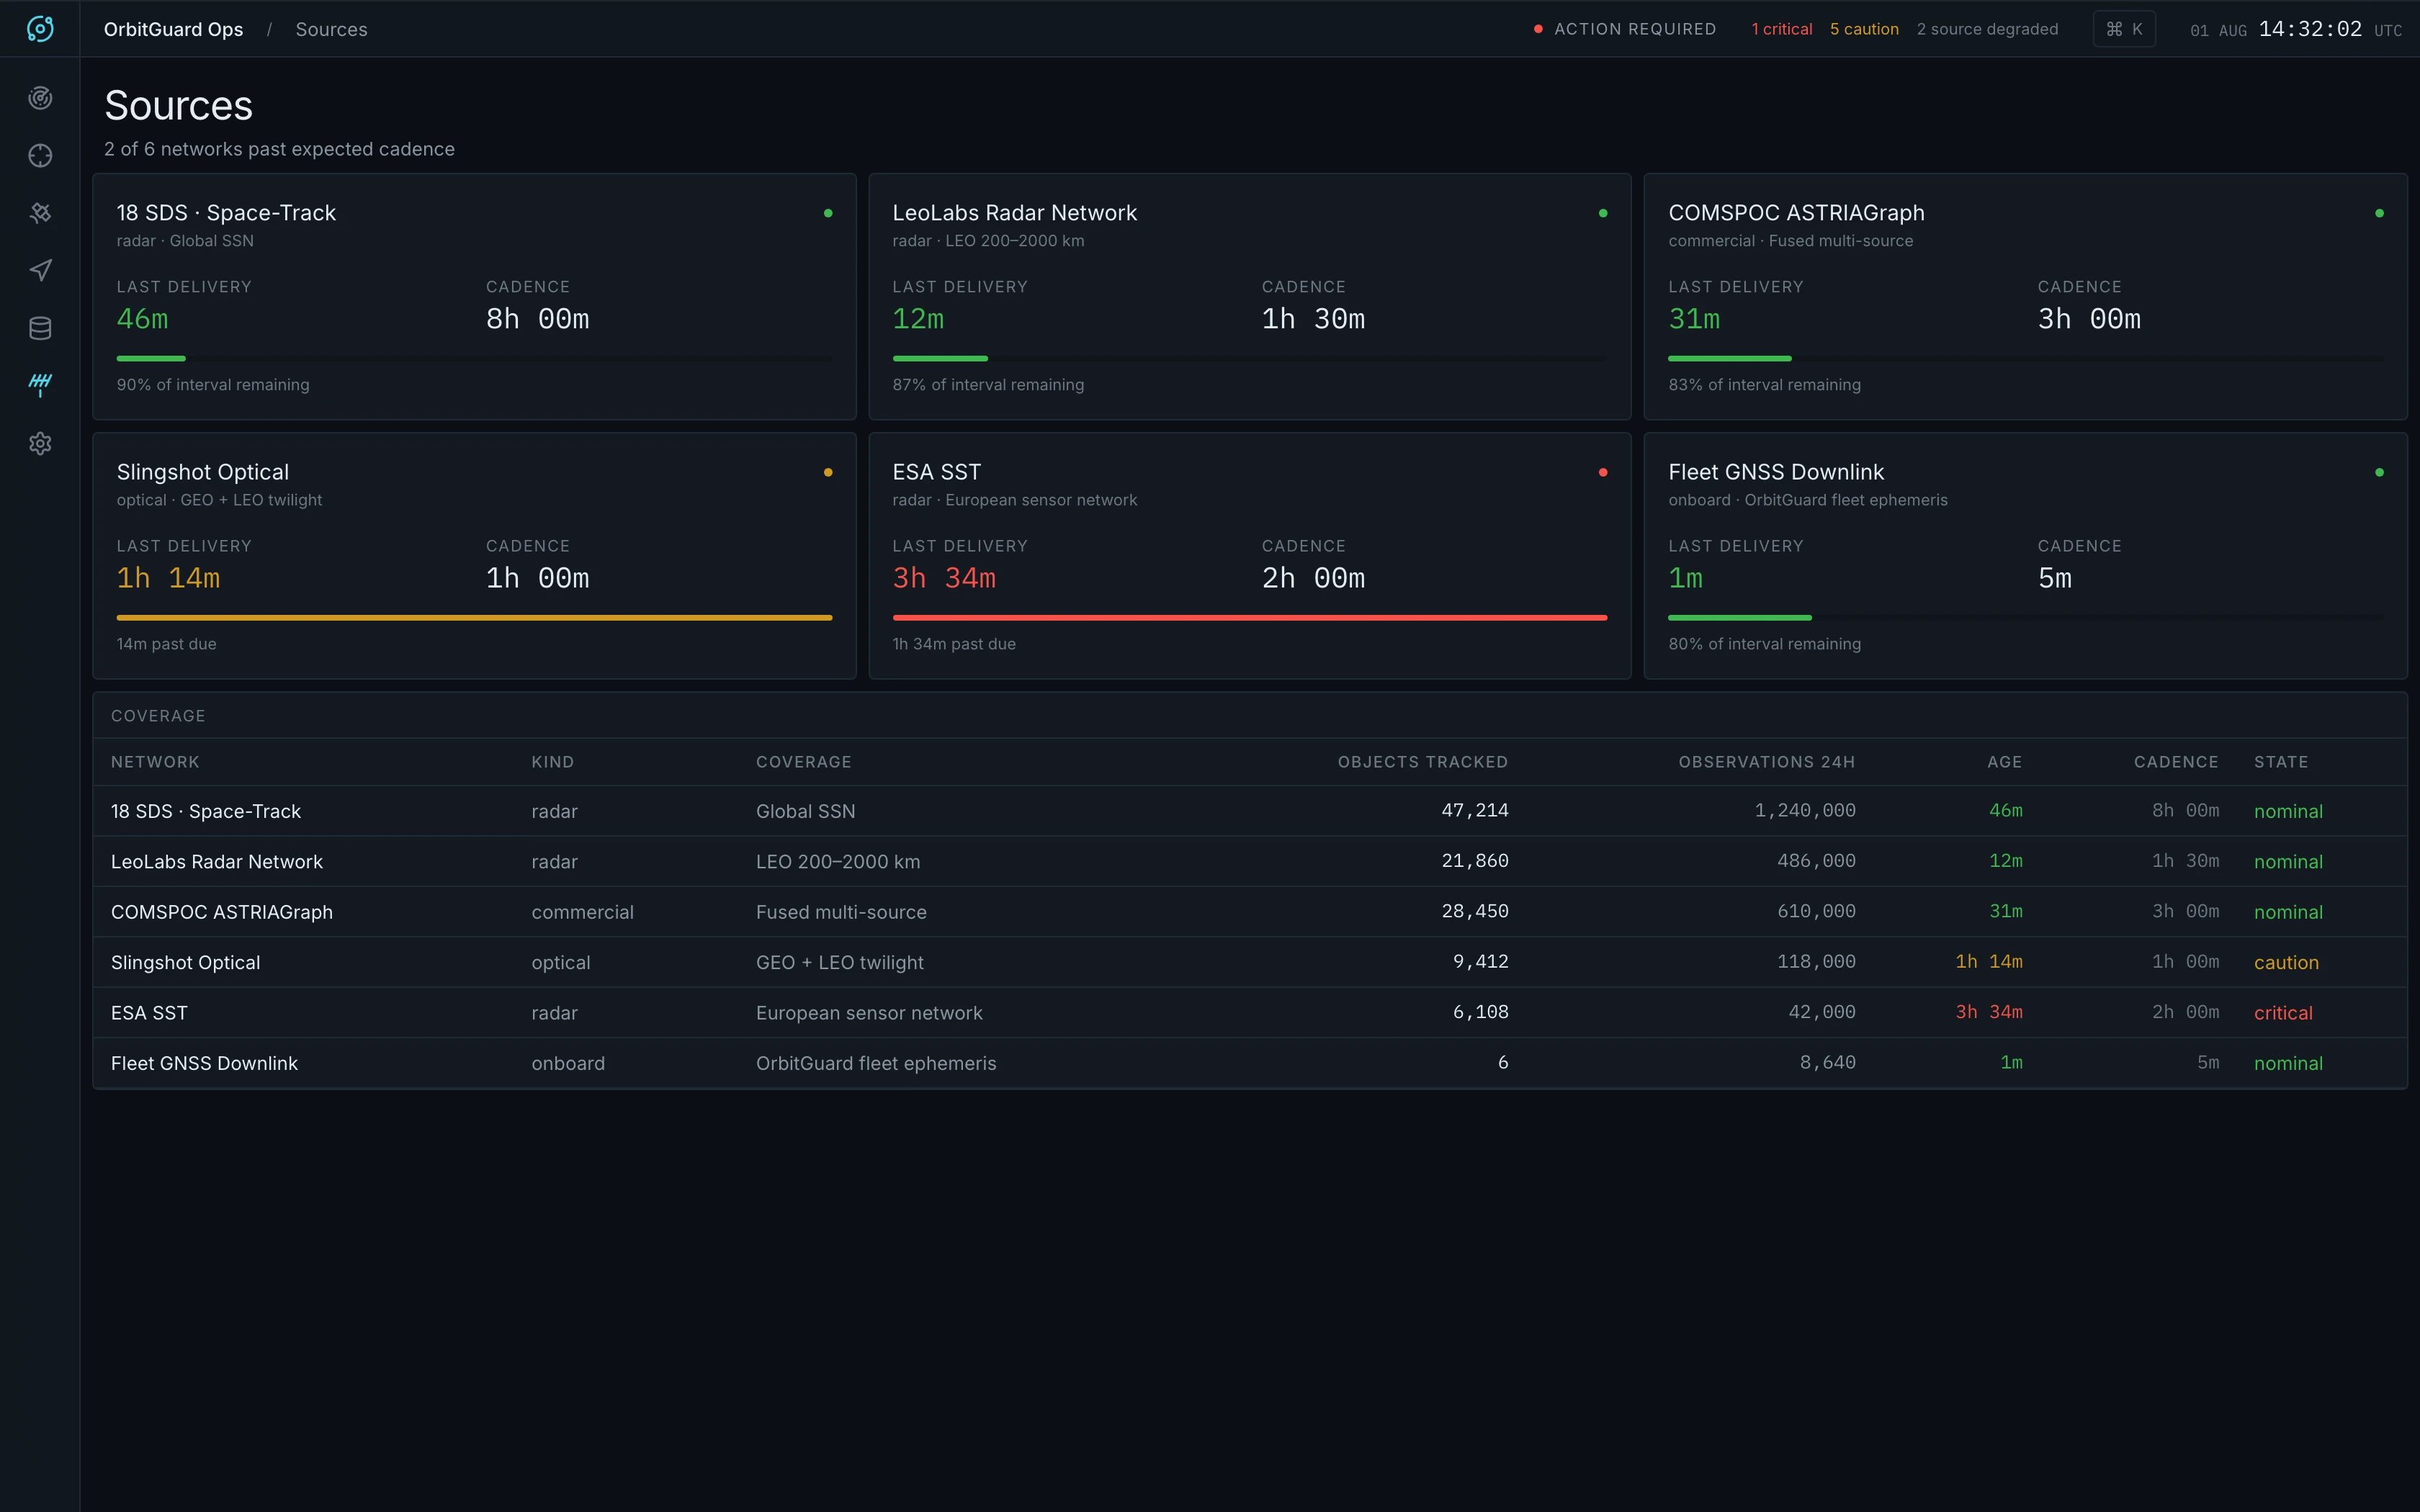Click 'OrbitGuard fleet ephemeris' coverage cell

876,1063
